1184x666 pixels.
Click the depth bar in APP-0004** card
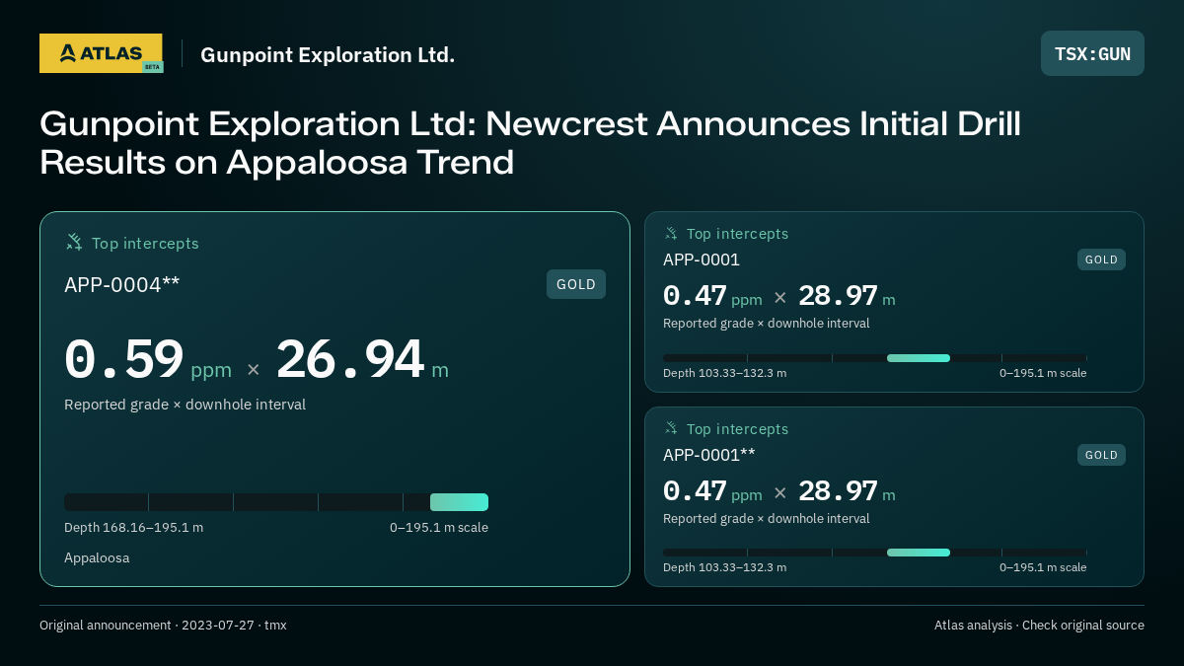[x=276, y=502]
